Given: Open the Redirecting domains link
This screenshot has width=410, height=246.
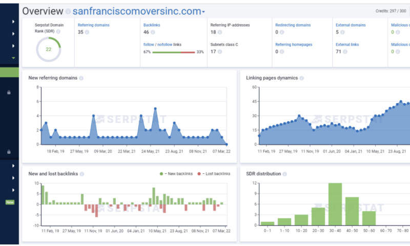Looking at the screenshot, I should tap(293, 25).
